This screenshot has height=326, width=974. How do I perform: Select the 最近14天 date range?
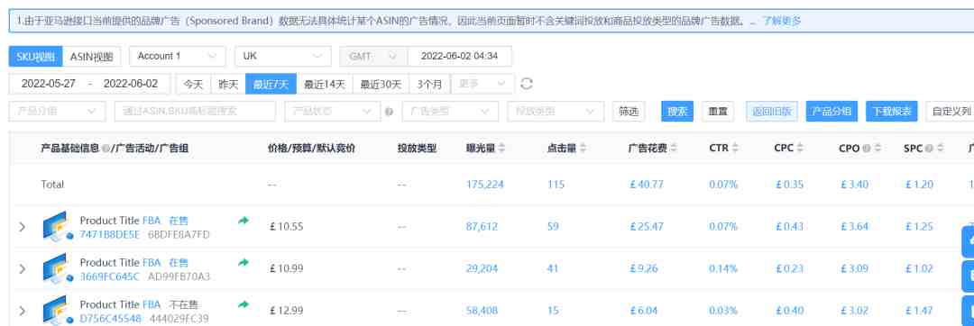(x=325, y=84)
